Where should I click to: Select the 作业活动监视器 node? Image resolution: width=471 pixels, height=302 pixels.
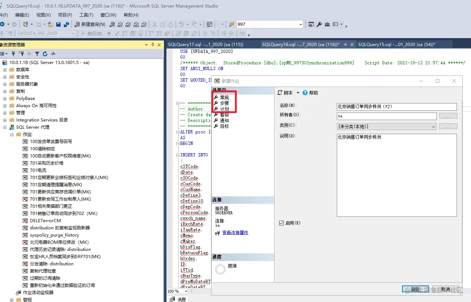pos(38,293)
